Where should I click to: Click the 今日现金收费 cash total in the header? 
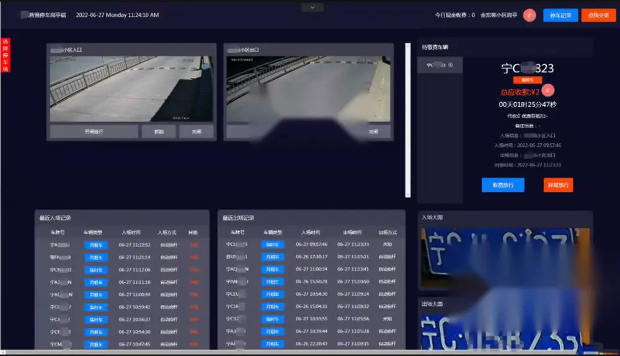(x=454, y=15)
